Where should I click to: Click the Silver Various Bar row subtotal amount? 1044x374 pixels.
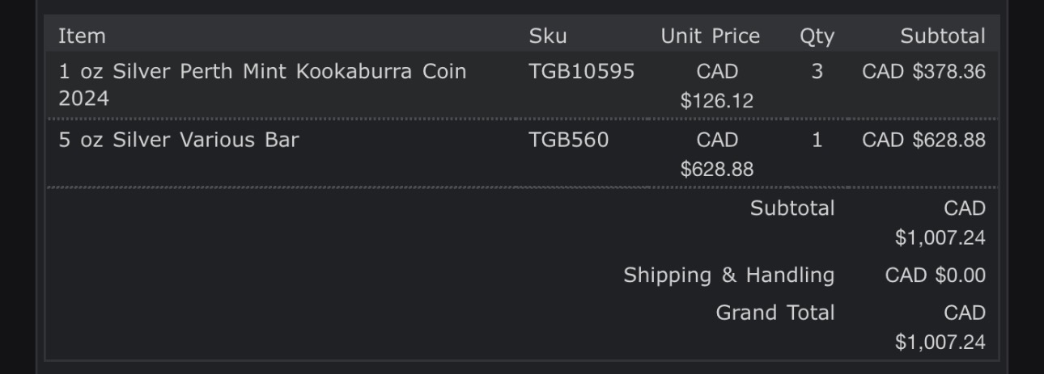coord(923,141)
